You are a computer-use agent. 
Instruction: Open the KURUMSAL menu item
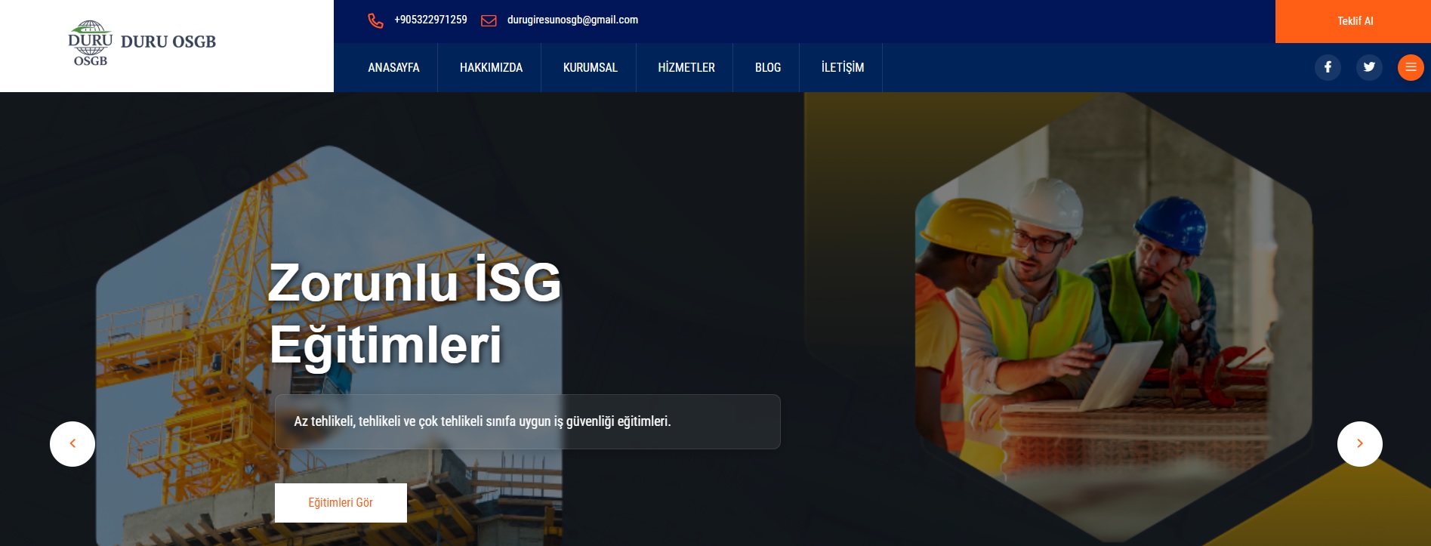click(x=590, y=68)
